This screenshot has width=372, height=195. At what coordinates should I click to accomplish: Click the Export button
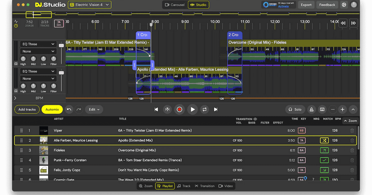tap(306, 5)
